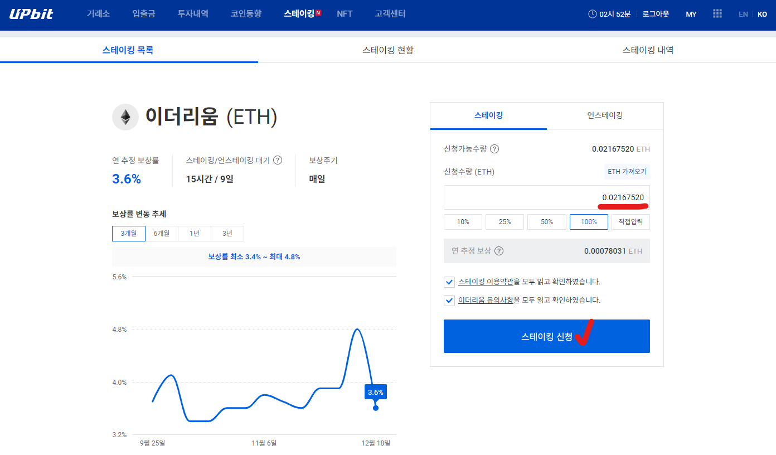Switch to the 언스테이킹 tab

tap(605, 116)
